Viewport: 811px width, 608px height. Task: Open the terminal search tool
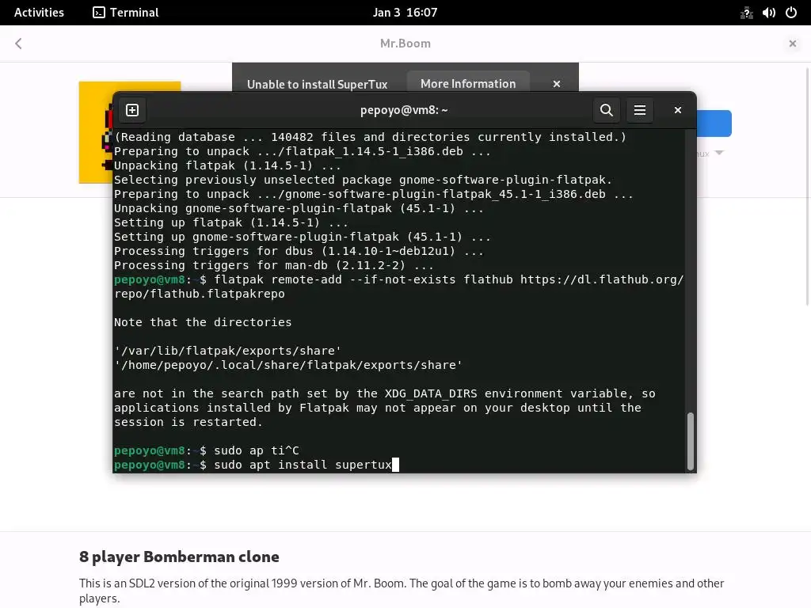[x=606, y=110]
